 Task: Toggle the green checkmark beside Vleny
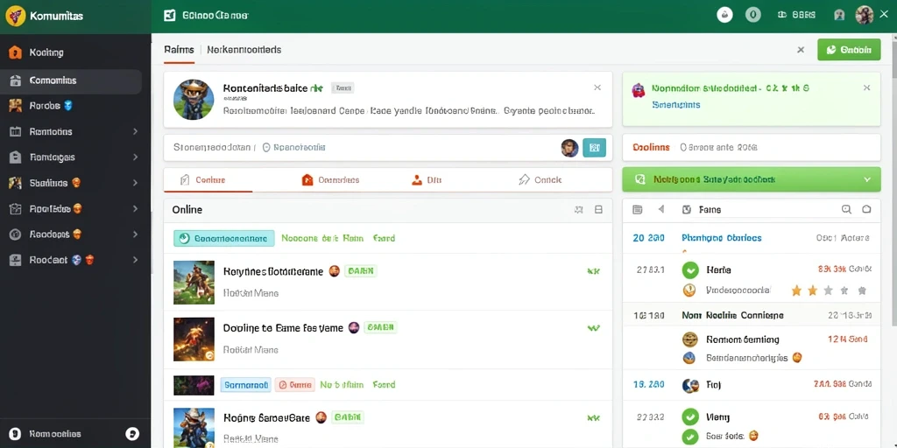click(x=690, y=417)
